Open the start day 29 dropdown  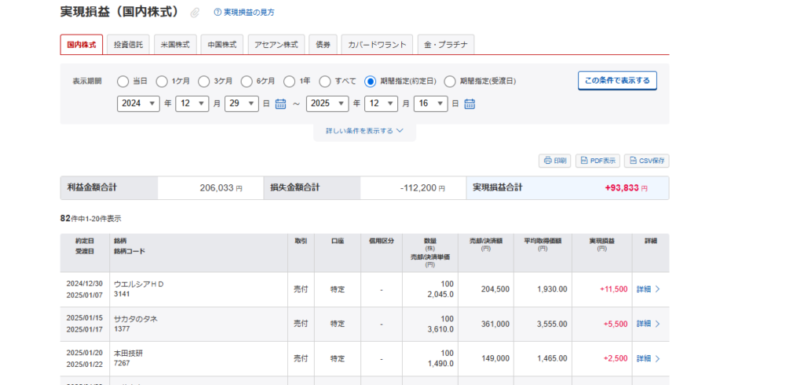click(241, 104)
